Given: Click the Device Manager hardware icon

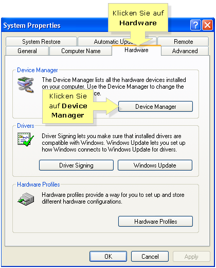Looking at the screenshot, I should (x=26, y=85).
